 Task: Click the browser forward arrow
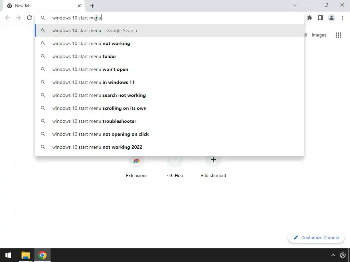pos(18,18)
